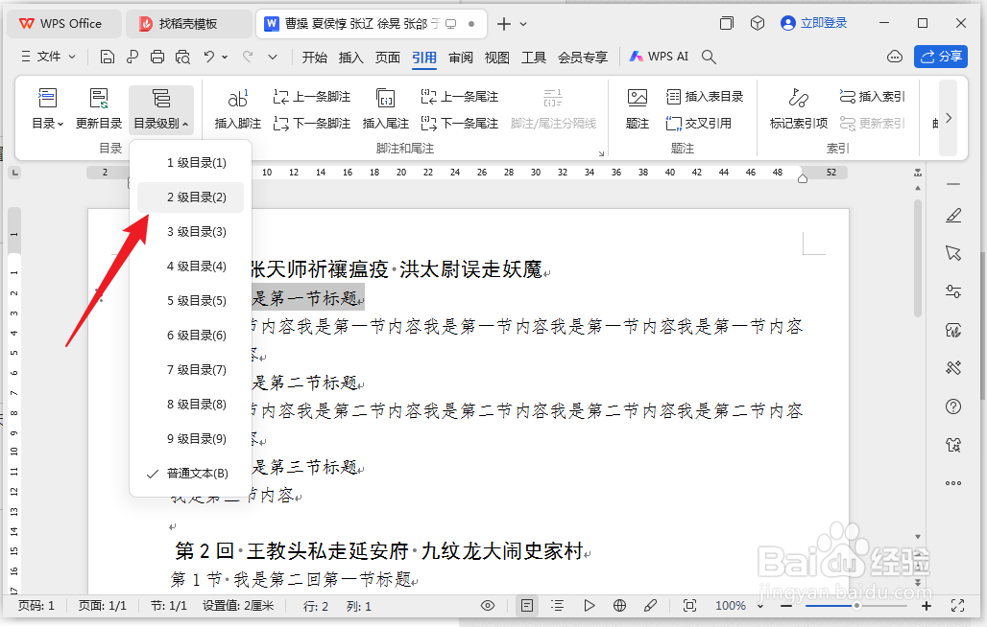The height and width of the screenshot is (627, 987).
Task: Click the Print icon in quick toolbar
Action: [x=157, y=58]
